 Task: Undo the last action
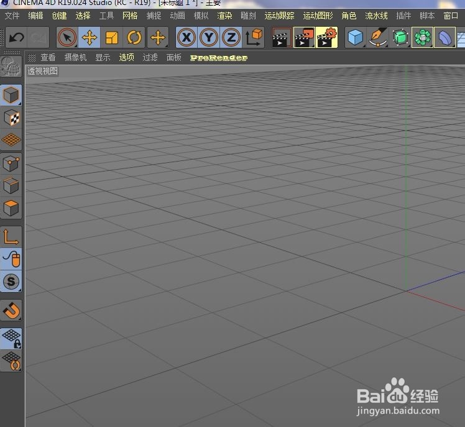16,37
